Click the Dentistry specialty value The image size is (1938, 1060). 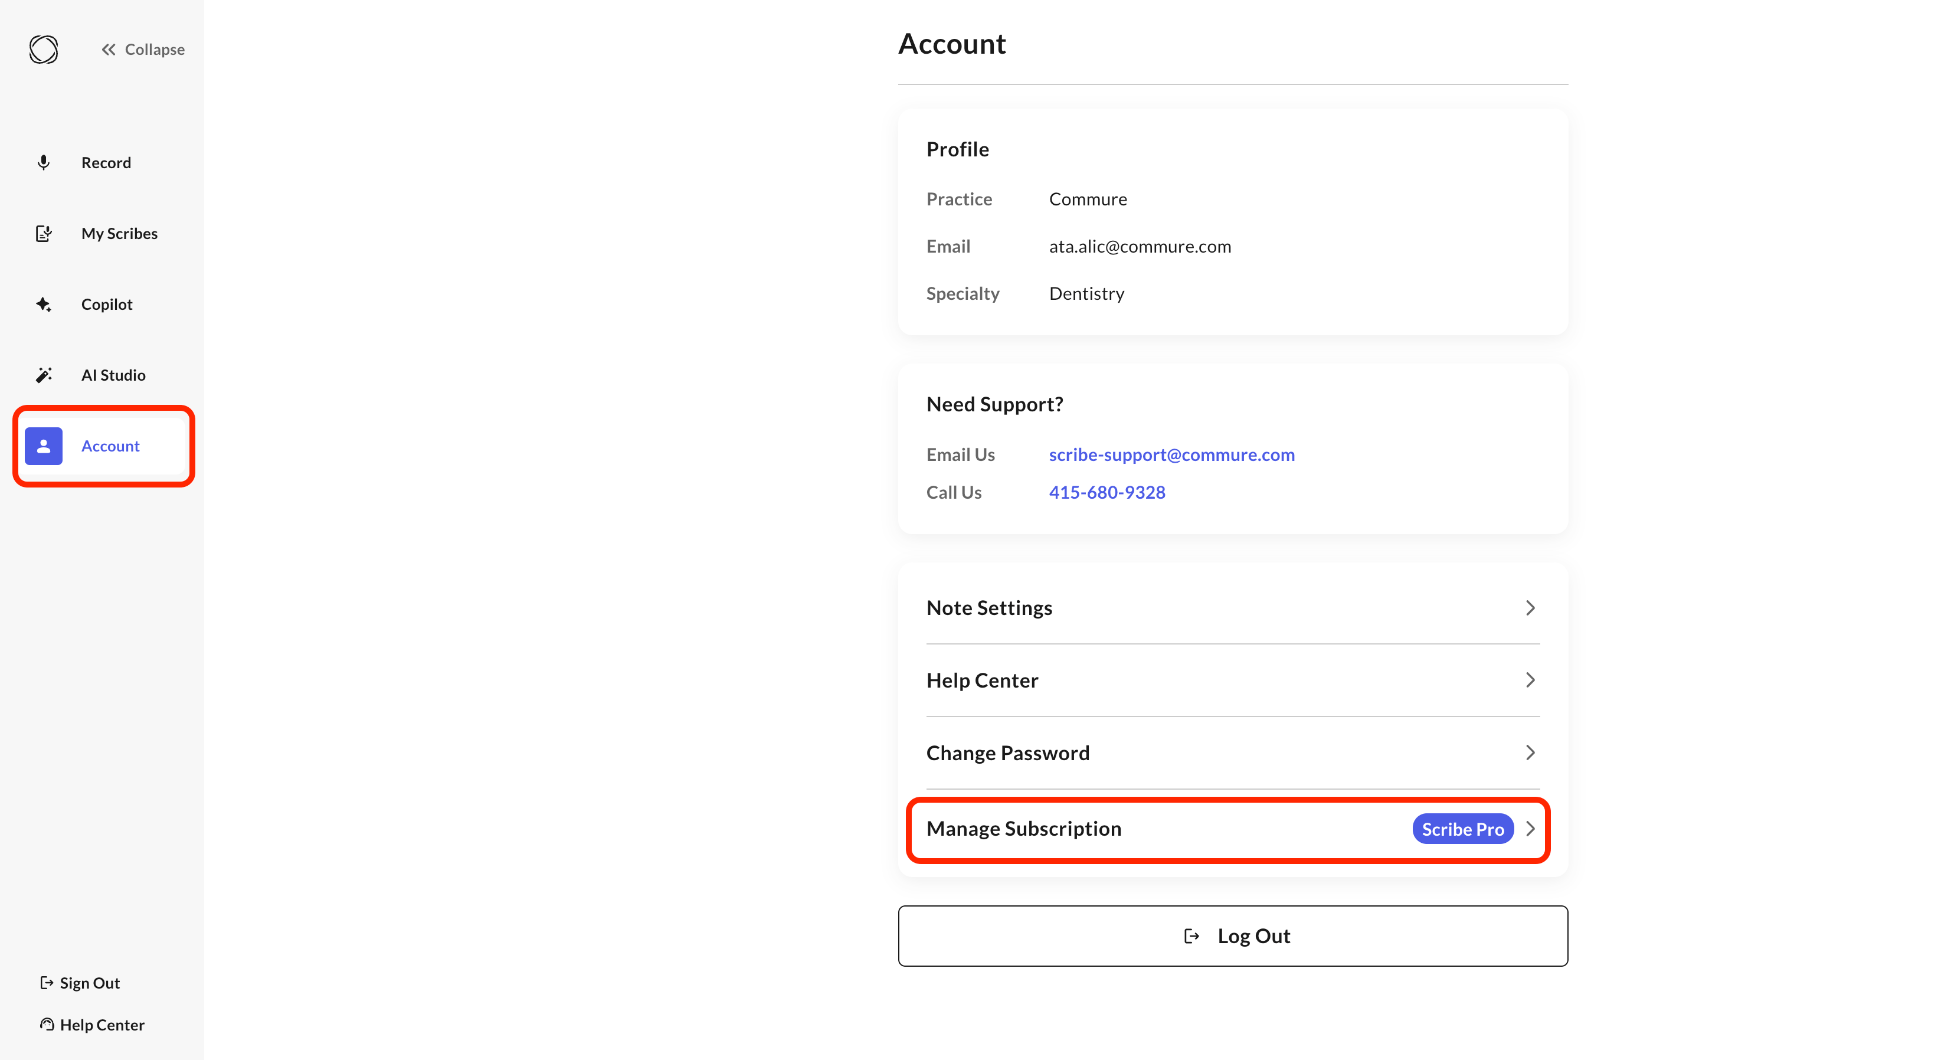[1086, 293]
